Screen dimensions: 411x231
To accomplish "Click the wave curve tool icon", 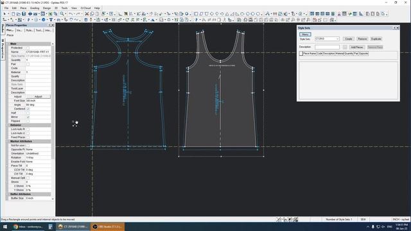I will click(76, 20).
